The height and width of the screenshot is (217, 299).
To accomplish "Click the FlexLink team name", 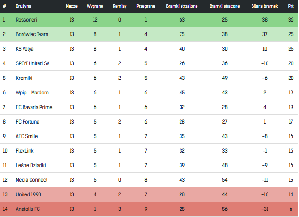I will [25, 151].
